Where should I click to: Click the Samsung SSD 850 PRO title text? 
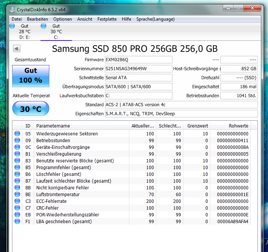[x=135, y=49]
